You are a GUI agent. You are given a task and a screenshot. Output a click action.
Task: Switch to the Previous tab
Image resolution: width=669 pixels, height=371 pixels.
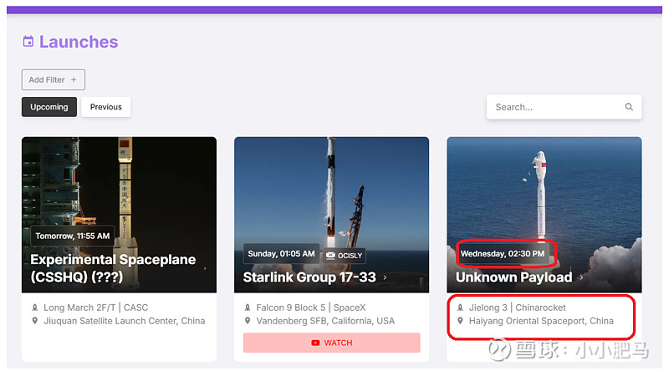coord(106,107)
